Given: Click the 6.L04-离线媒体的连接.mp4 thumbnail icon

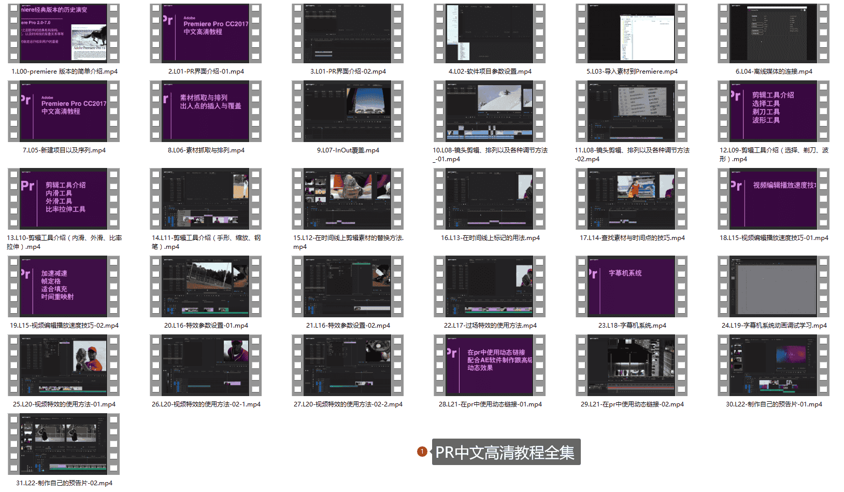Looking at the screenshot, I should click(x=774, y=33).
